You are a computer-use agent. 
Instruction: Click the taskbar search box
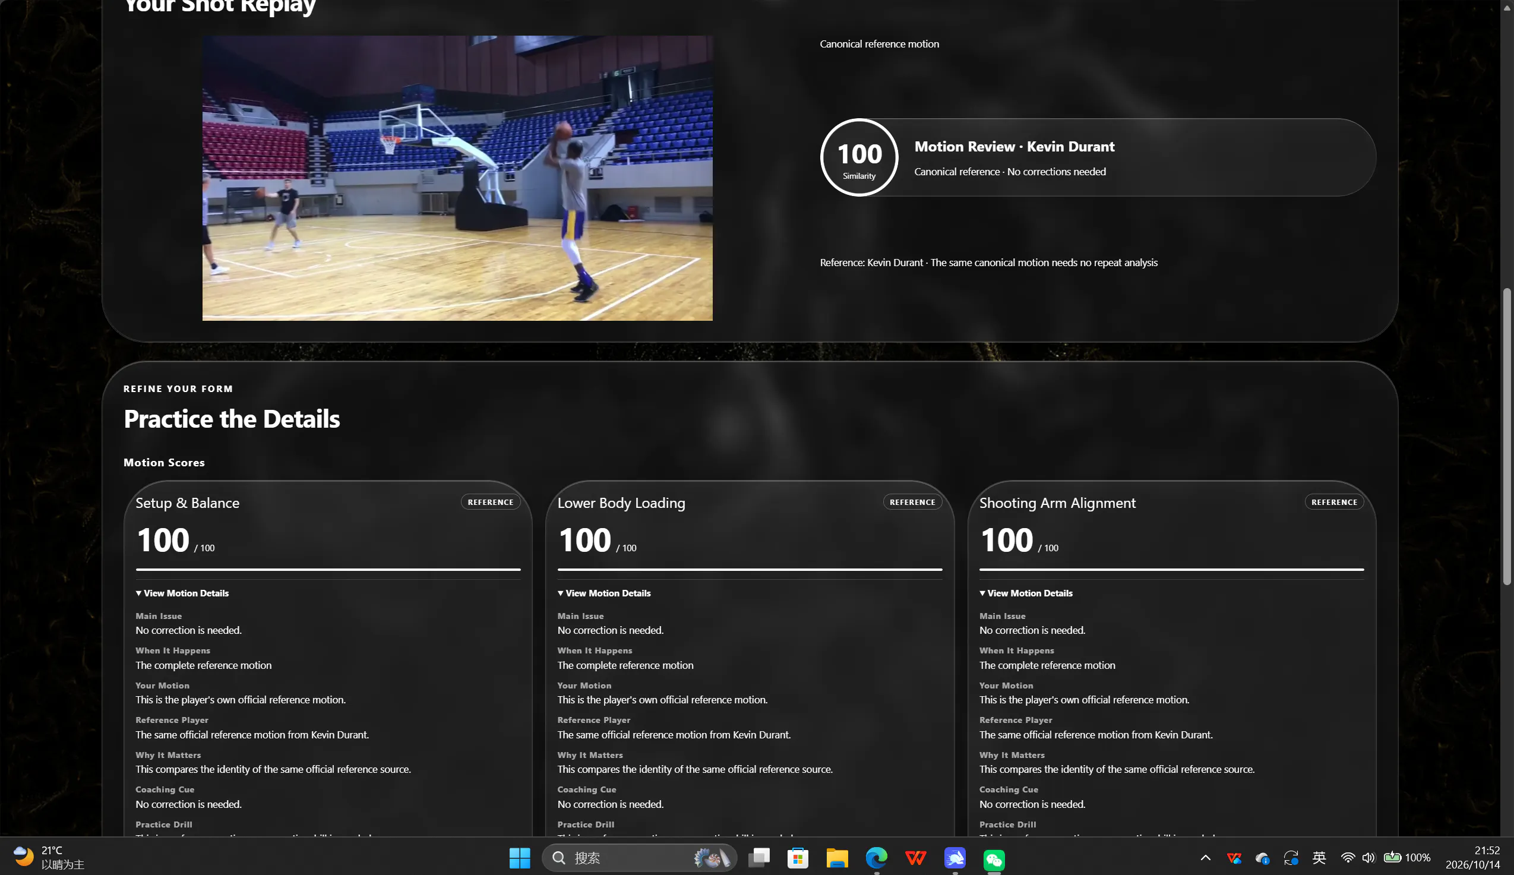click(639, 858)
